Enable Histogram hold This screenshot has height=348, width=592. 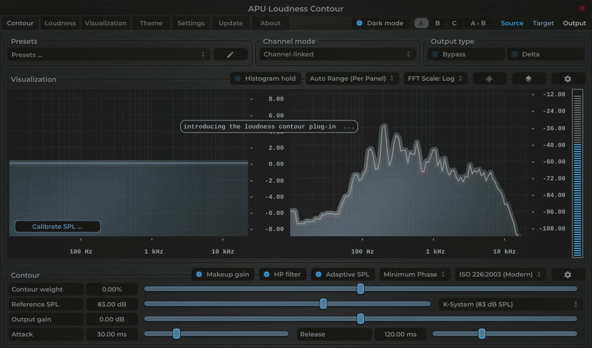tap(265, 78)
